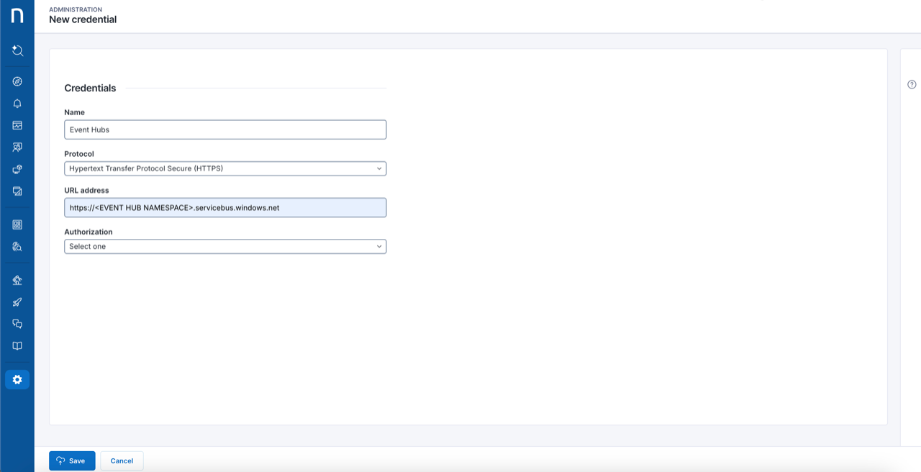Open the chat bubbles icon in sidebar
The width and height of the screenshot is (921, 472).
click(17, 324)
